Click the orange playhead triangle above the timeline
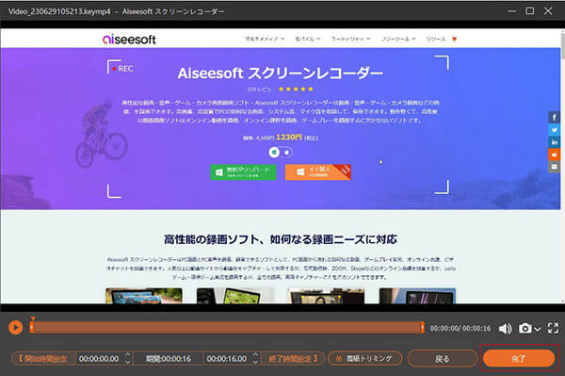This screenshot has width=565, height=376. pos(33,319)
